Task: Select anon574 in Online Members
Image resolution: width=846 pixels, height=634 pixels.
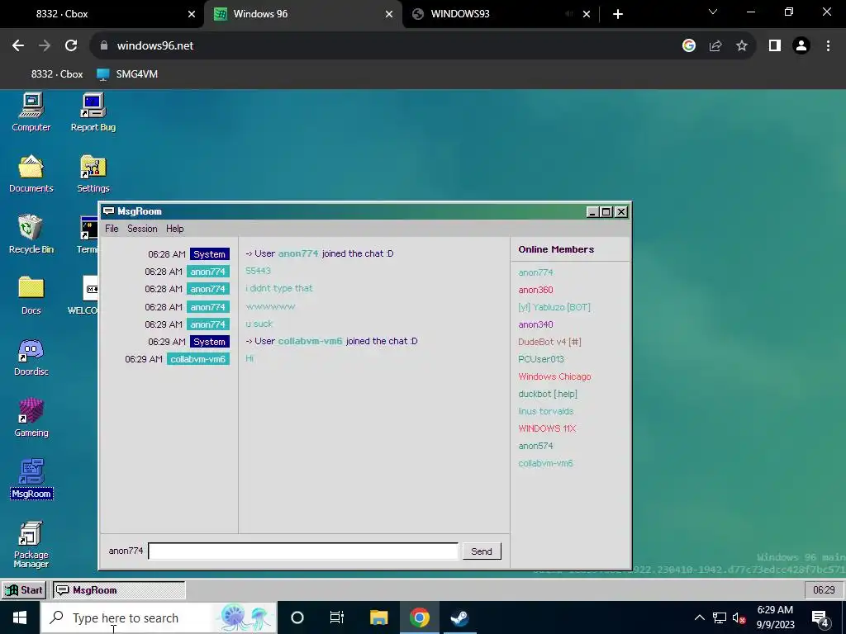Action: click(535, 445)
